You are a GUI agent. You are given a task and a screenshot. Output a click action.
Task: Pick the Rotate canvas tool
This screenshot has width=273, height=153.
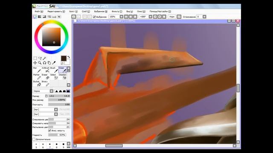pos(44,63)
